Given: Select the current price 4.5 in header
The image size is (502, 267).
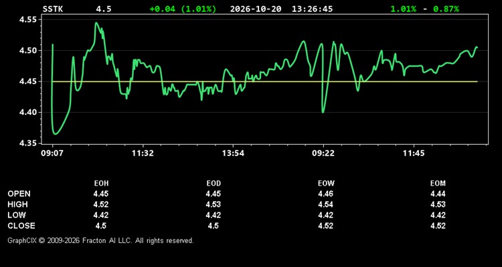Looking at the screenshot, I should pos(104,9).
